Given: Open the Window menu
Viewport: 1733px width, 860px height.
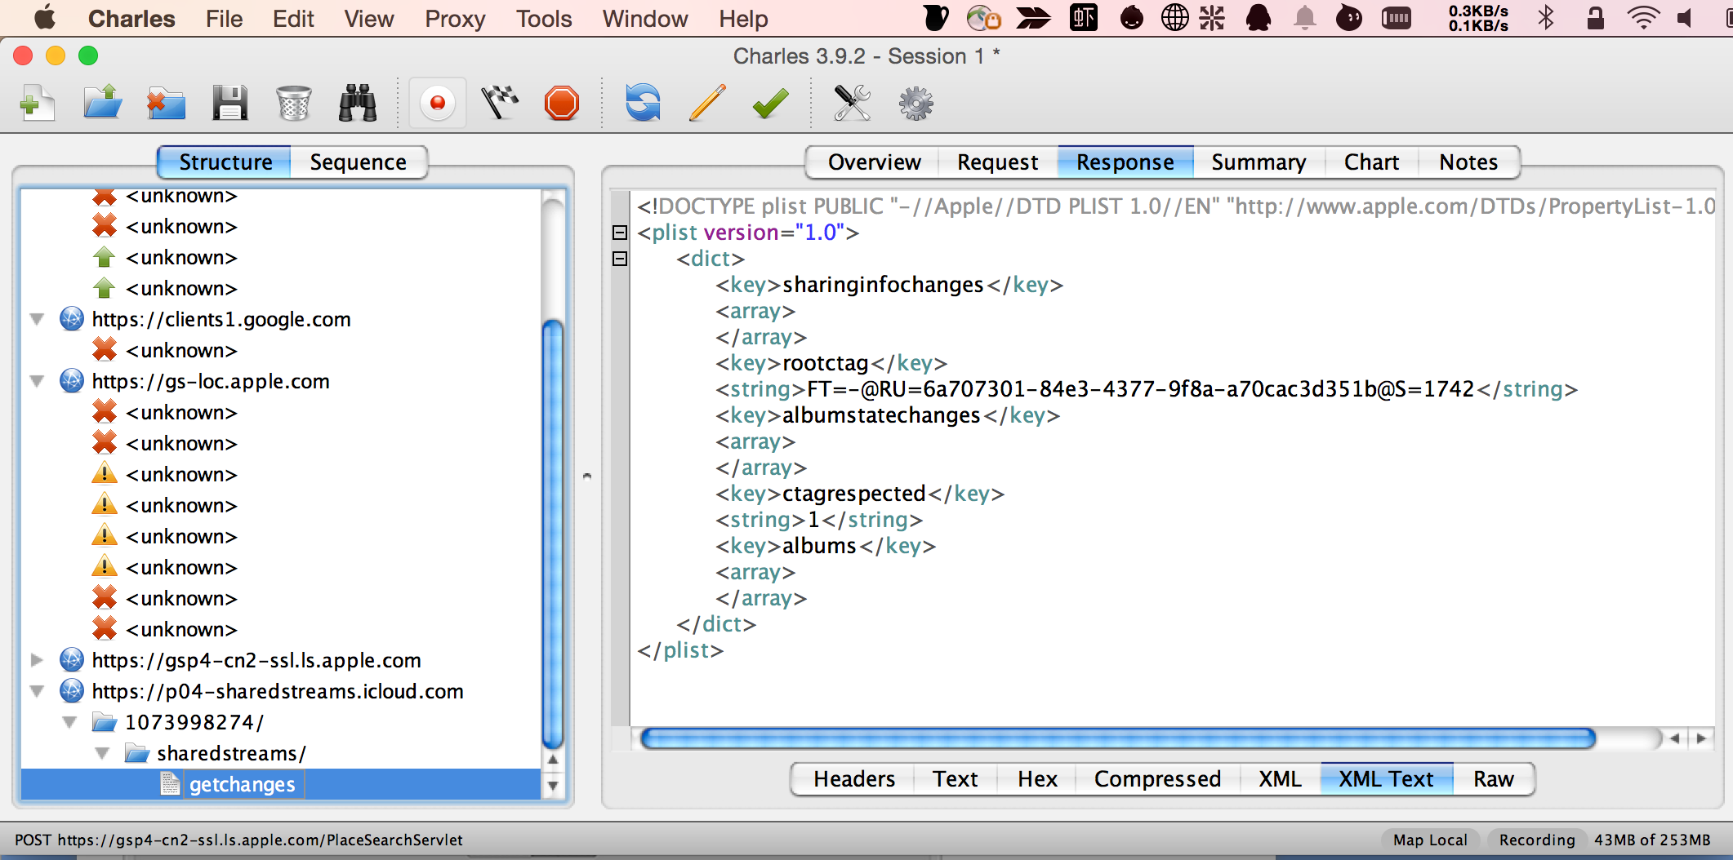Looking at the screenshot, I should [x=645, y=18].
